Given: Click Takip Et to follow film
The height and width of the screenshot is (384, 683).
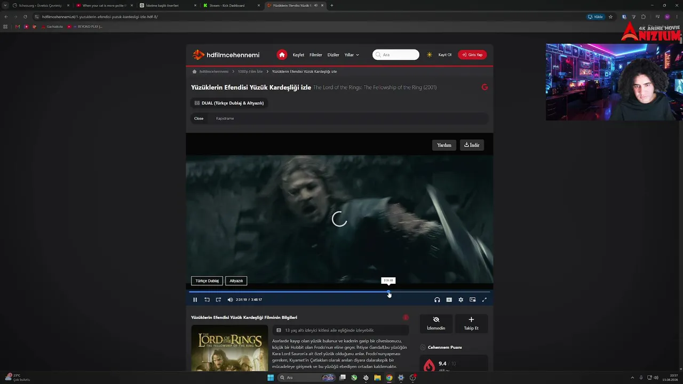Looking at the screenshot, I should click(471, 323).
